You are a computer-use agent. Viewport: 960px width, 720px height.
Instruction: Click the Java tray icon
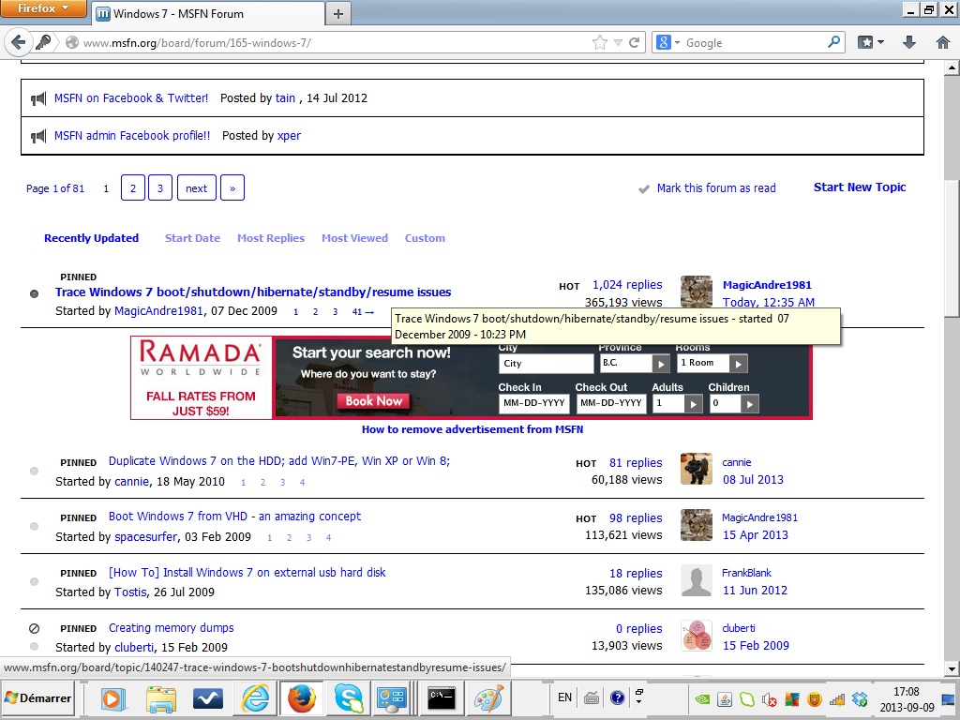pyautogui.click(x=725, y=698)
